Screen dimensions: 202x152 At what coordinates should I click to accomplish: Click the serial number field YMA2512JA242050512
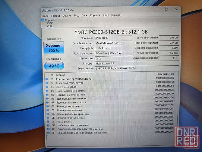[113, 43]
